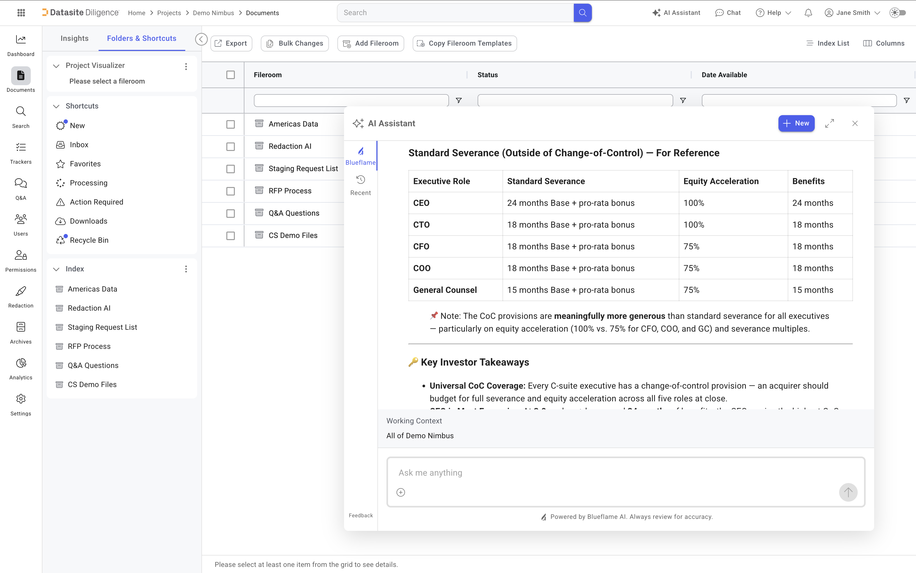This screenshot has width=916, height=573.
Task: Start a New AI Assistant conversation
Action: [796, 124]
